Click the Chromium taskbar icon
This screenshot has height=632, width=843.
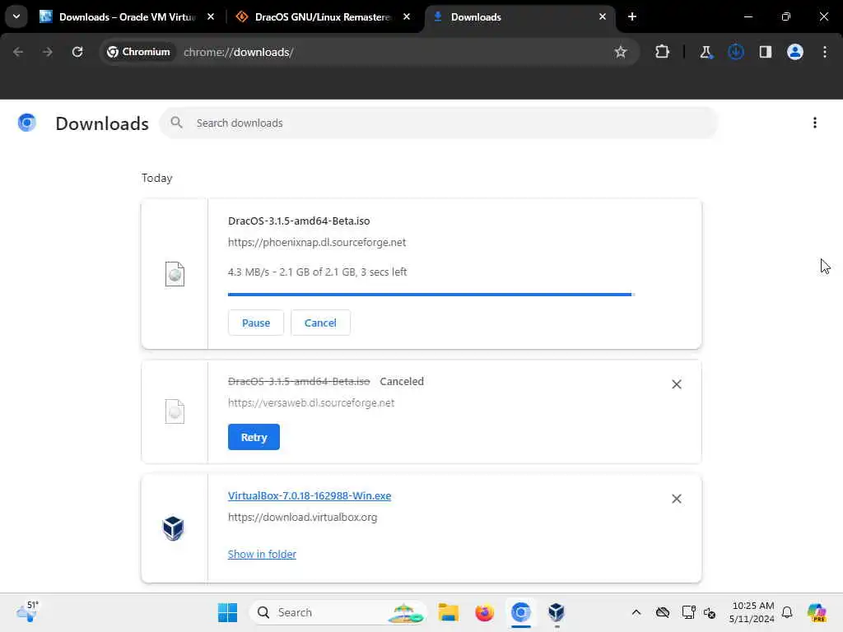pyautogui.click(x=520, y=612)
